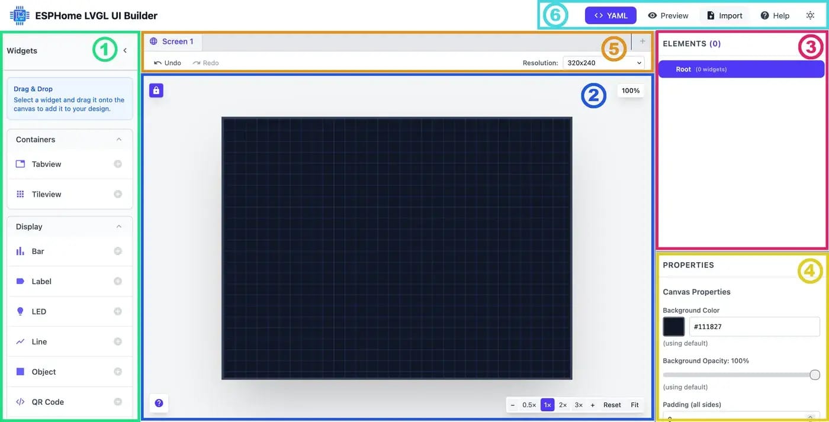Click the Bar chart widget icon
Image resolution: width=829 pixels, height=422 pixels.
(20, 252)
